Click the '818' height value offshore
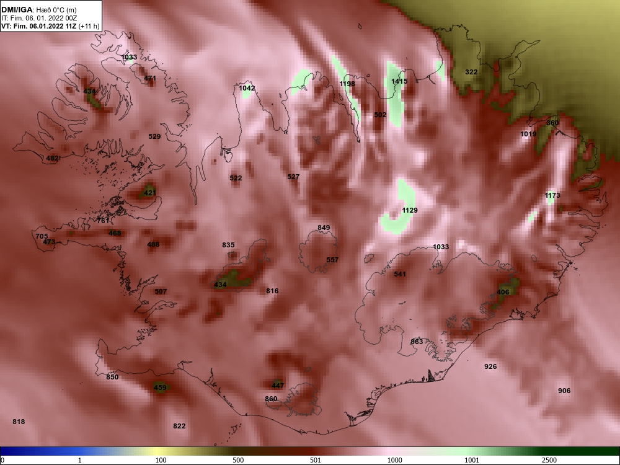620x465 pixels. click(19, 422)
